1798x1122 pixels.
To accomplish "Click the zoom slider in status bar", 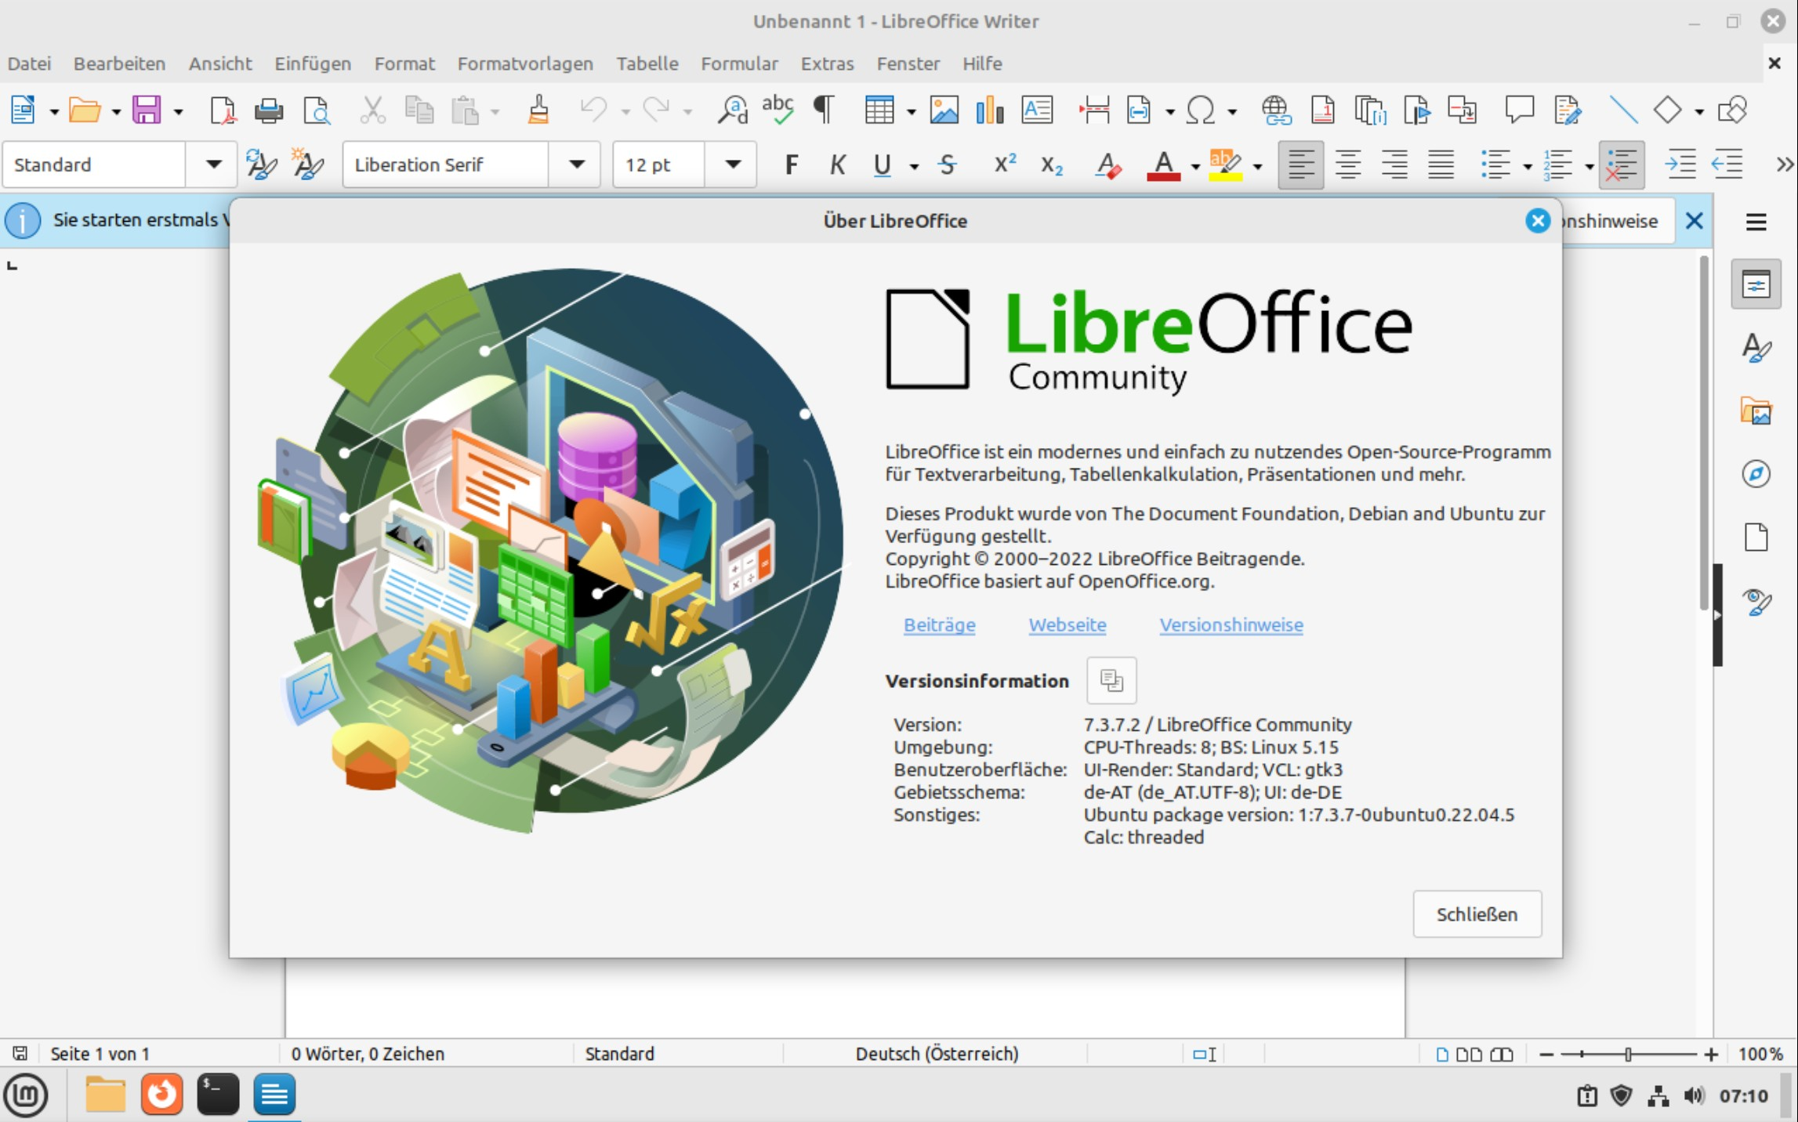I will [1628, 1054].
